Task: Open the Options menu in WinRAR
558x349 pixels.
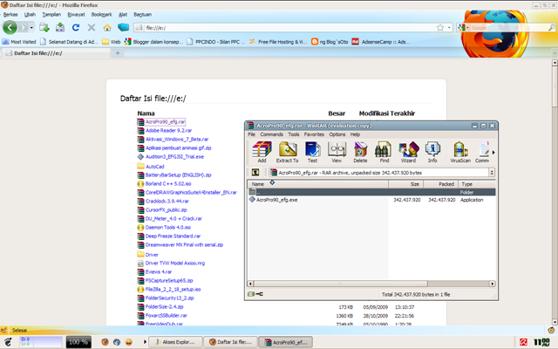Action: 337,134
